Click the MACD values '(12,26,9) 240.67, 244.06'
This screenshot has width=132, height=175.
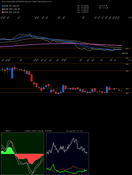(x=34, y=131)
